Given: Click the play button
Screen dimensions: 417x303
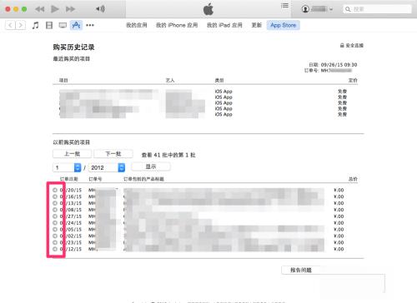Looking at the screenshot, I should click(55, 9).
